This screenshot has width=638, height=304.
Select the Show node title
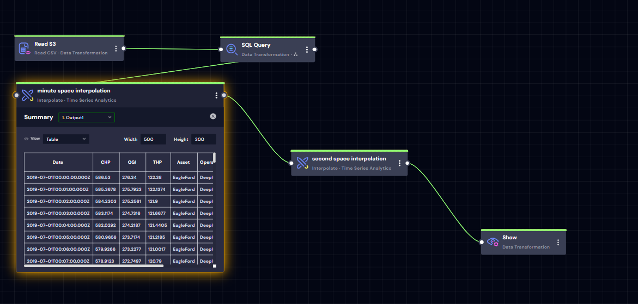[x=509, y=238]
